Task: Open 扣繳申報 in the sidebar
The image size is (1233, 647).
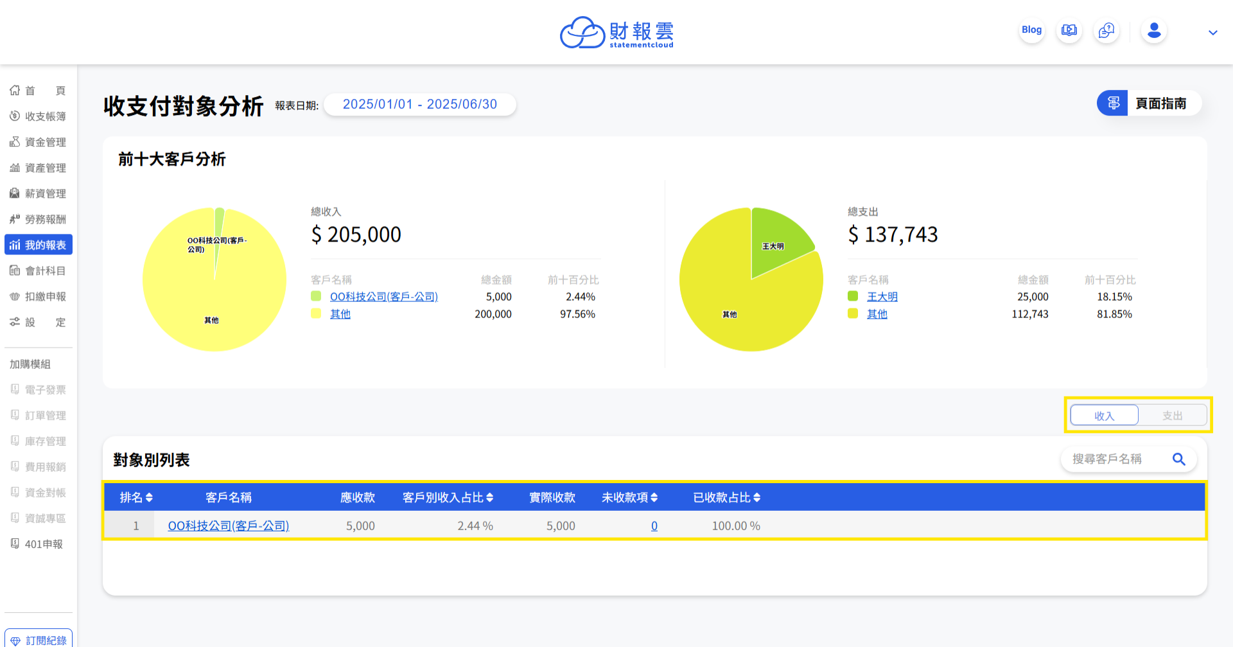Action: pos(38,296)
